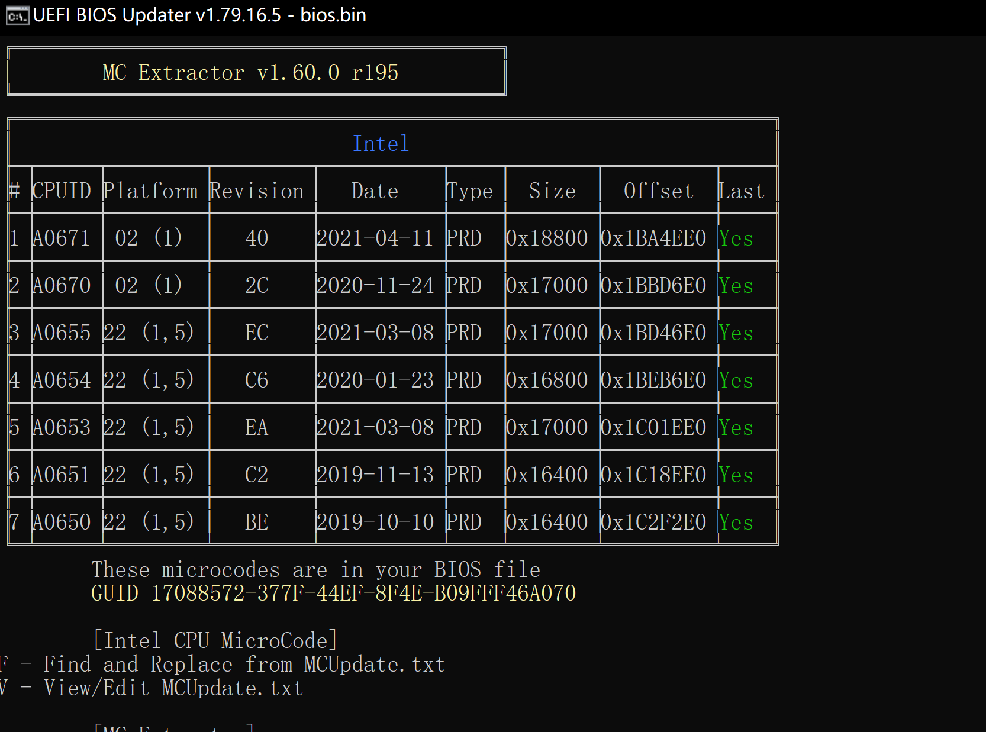986x732 pixels.
Task: Click the blue Intel table heading
Action: coord(381,143)
